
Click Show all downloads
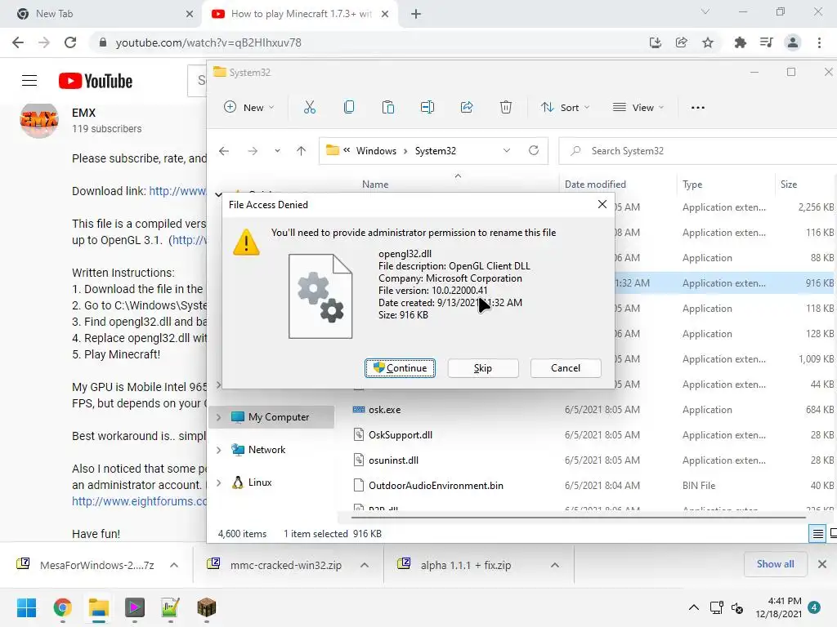click(x=775, y=564)
